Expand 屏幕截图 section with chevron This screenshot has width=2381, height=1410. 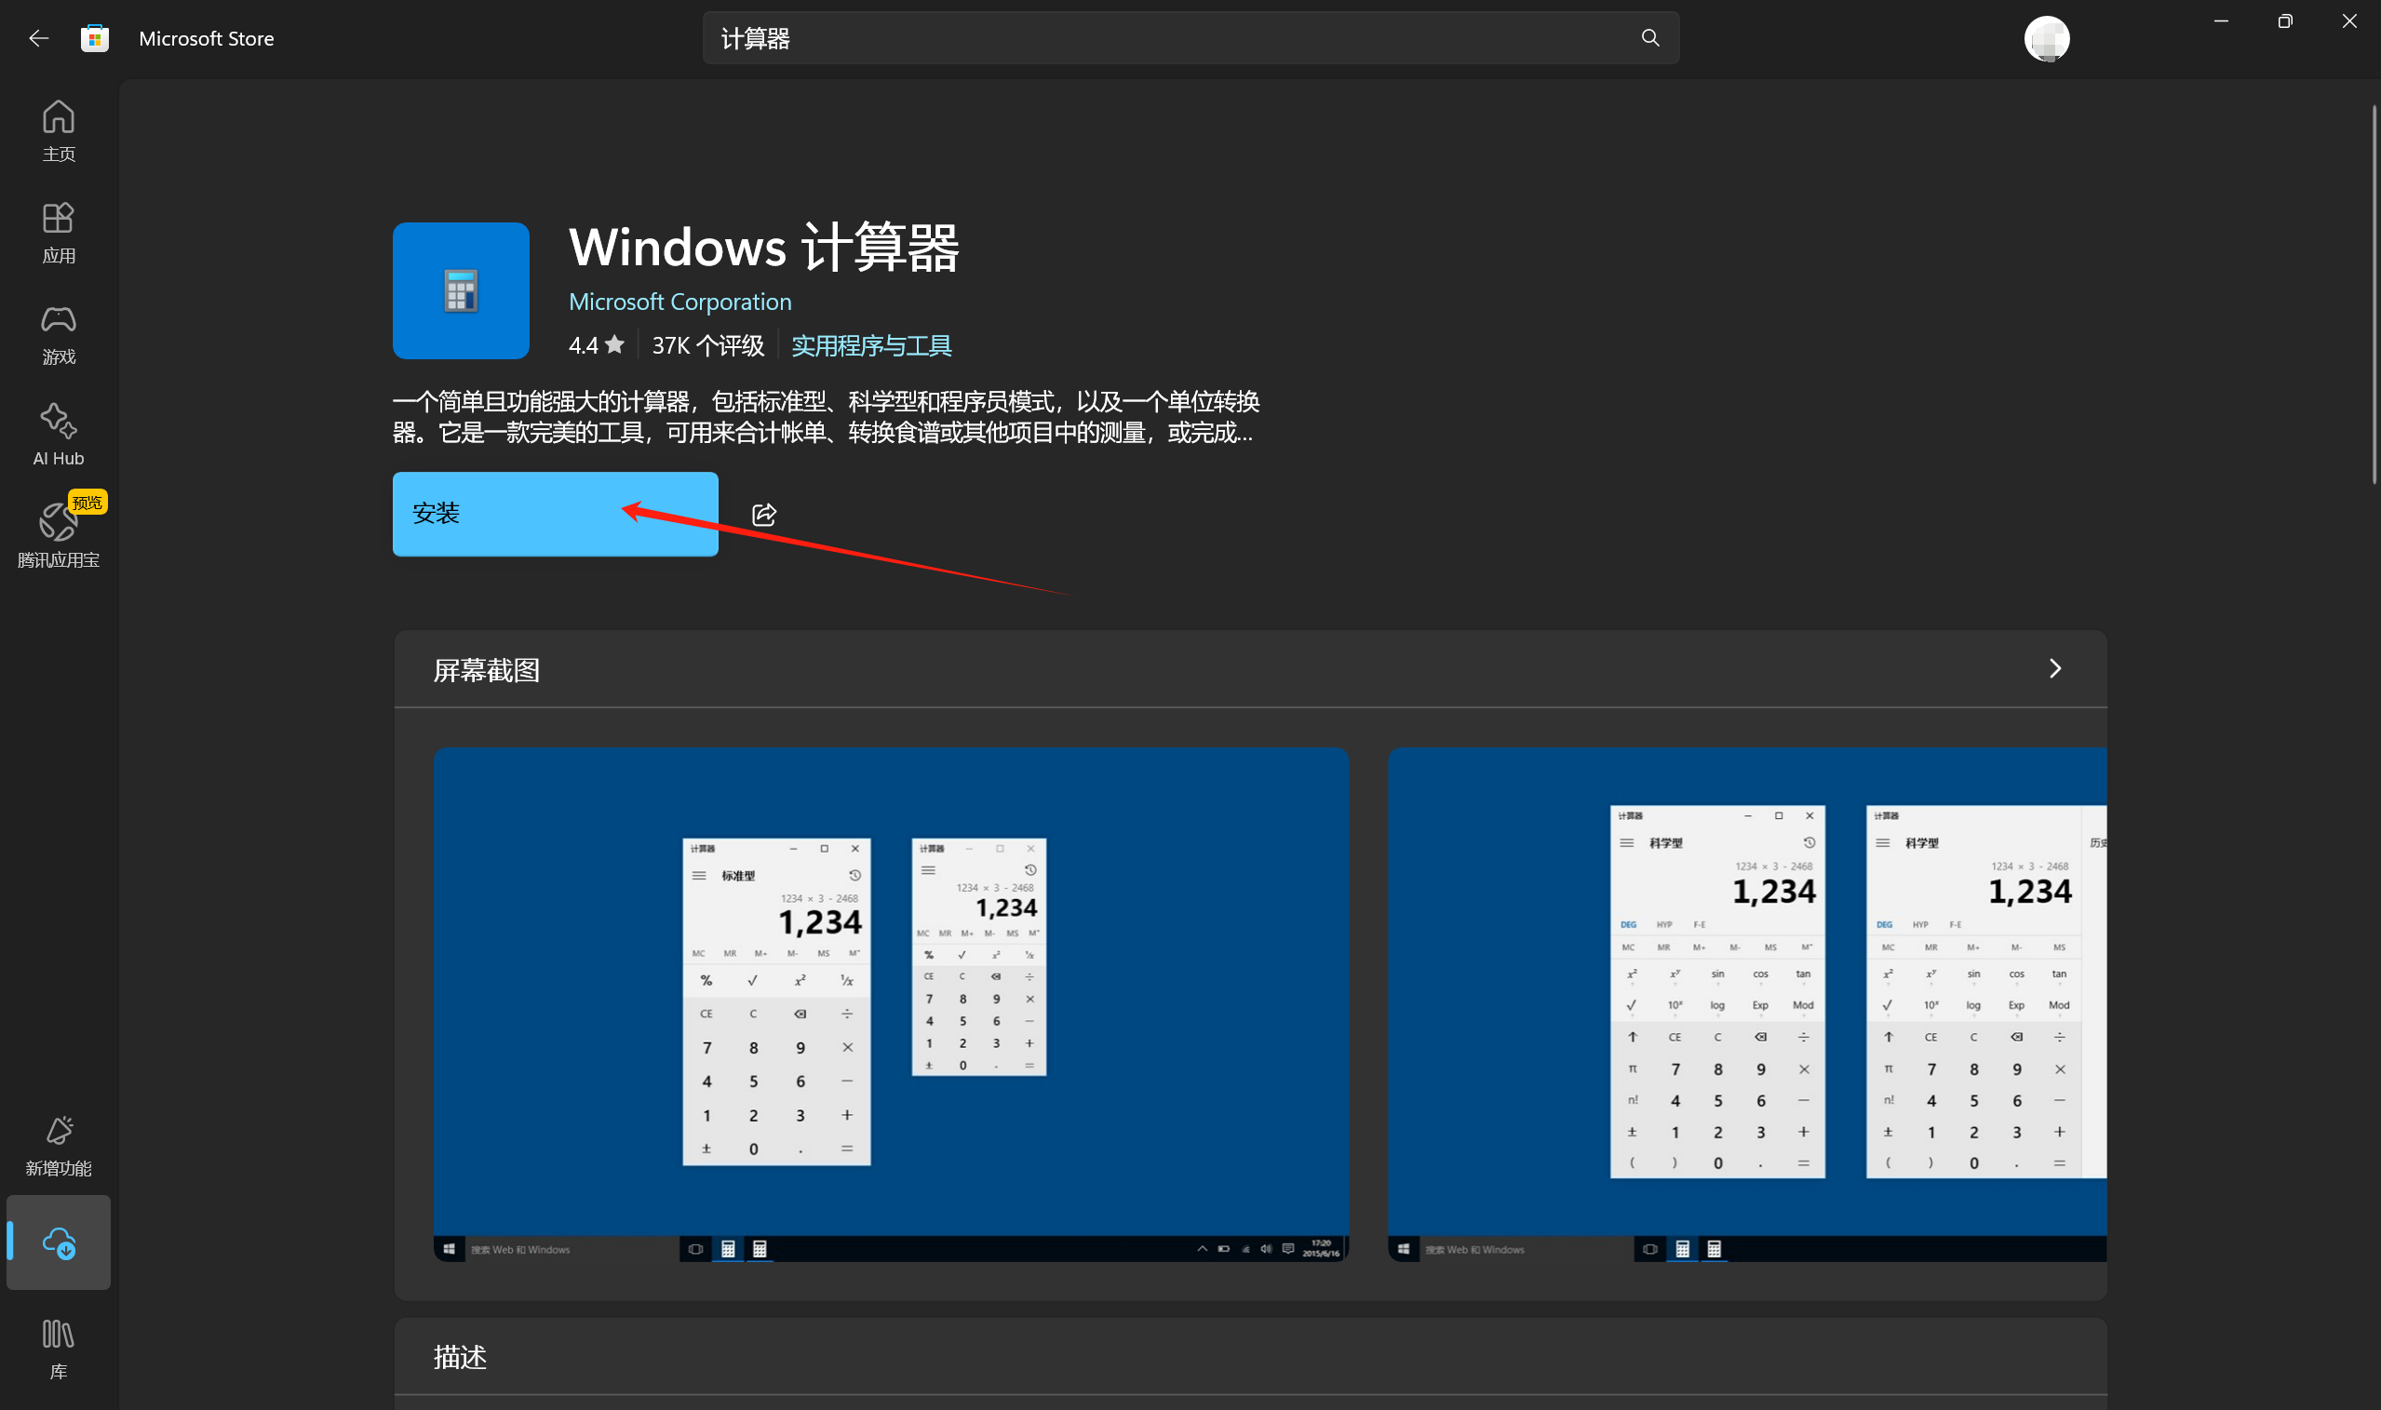(2055, 669)
